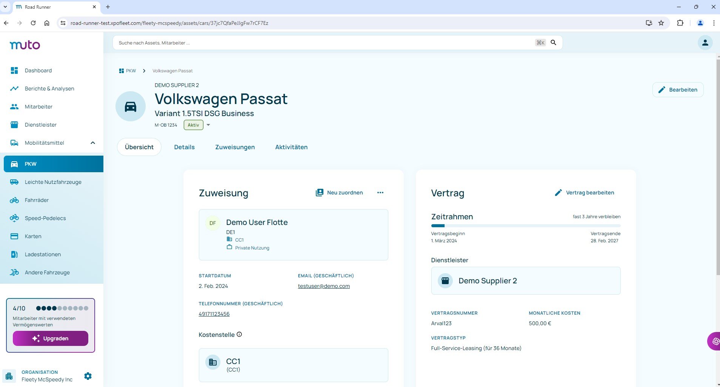Collapse the Mobilitätsmittel section chevron
The width and height of the screenshot is (720, 387).
tap(93, 143)
